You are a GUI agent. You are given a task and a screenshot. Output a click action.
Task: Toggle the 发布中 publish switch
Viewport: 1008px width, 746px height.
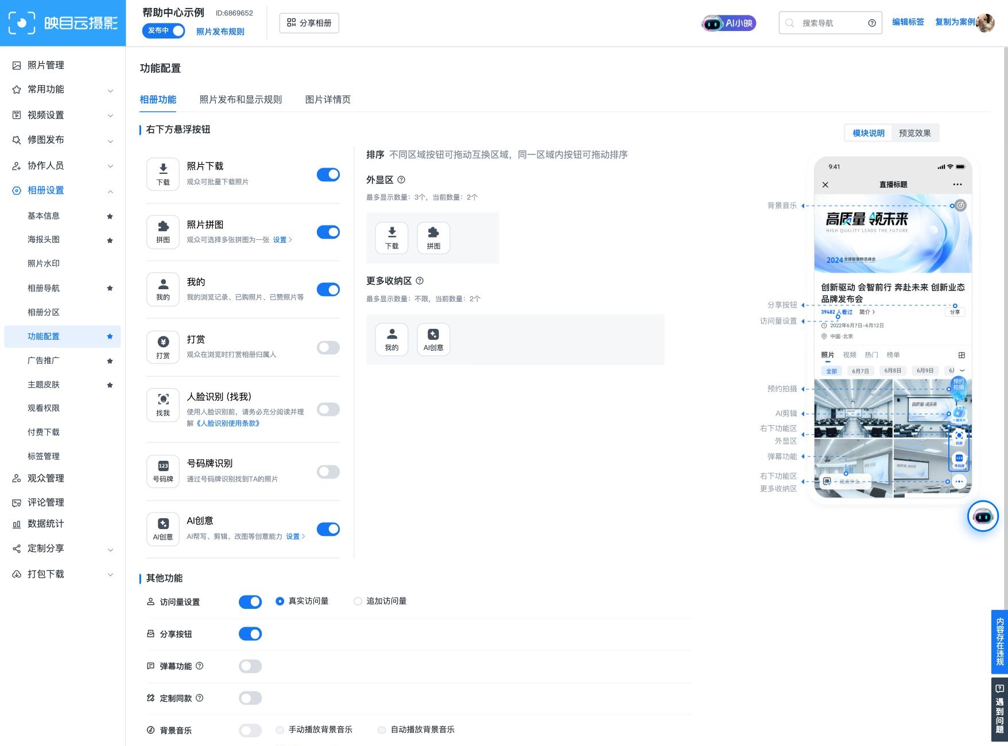pyautogui.click(x=164, y=30)
